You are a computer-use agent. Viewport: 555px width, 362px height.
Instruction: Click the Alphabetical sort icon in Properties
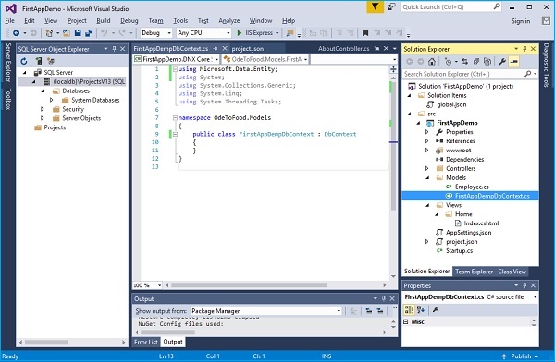pyautogui.click(x=421, y=310)
